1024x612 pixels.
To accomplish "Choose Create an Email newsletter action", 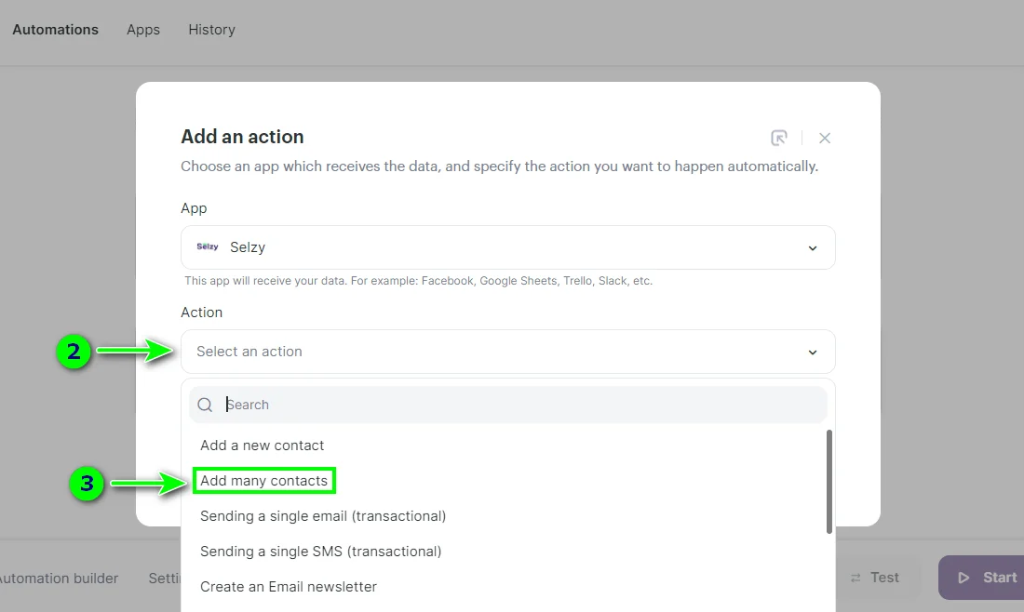I will [289, 586].
